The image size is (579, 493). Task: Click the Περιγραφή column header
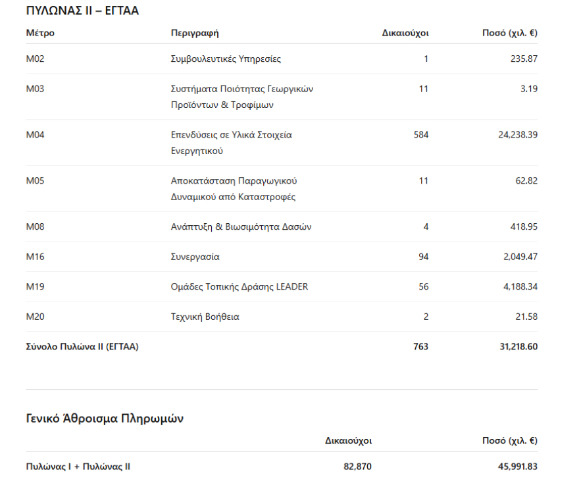click(194, 33)
